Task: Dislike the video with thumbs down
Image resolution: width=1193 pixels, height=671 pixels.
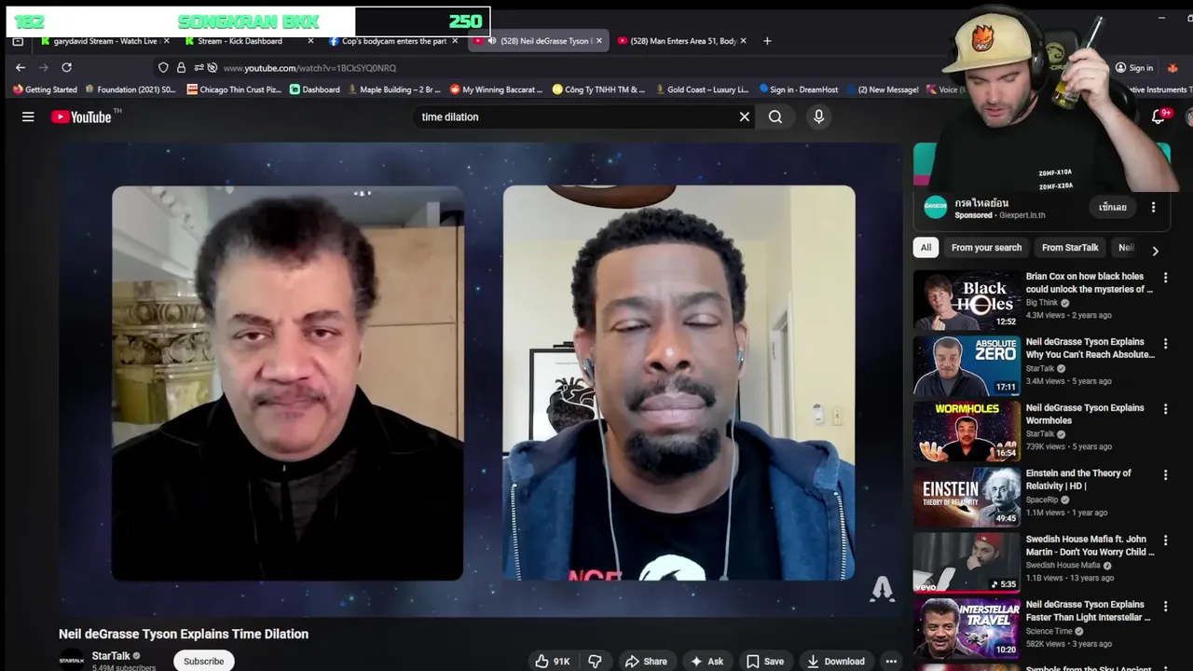Action: 595,661
